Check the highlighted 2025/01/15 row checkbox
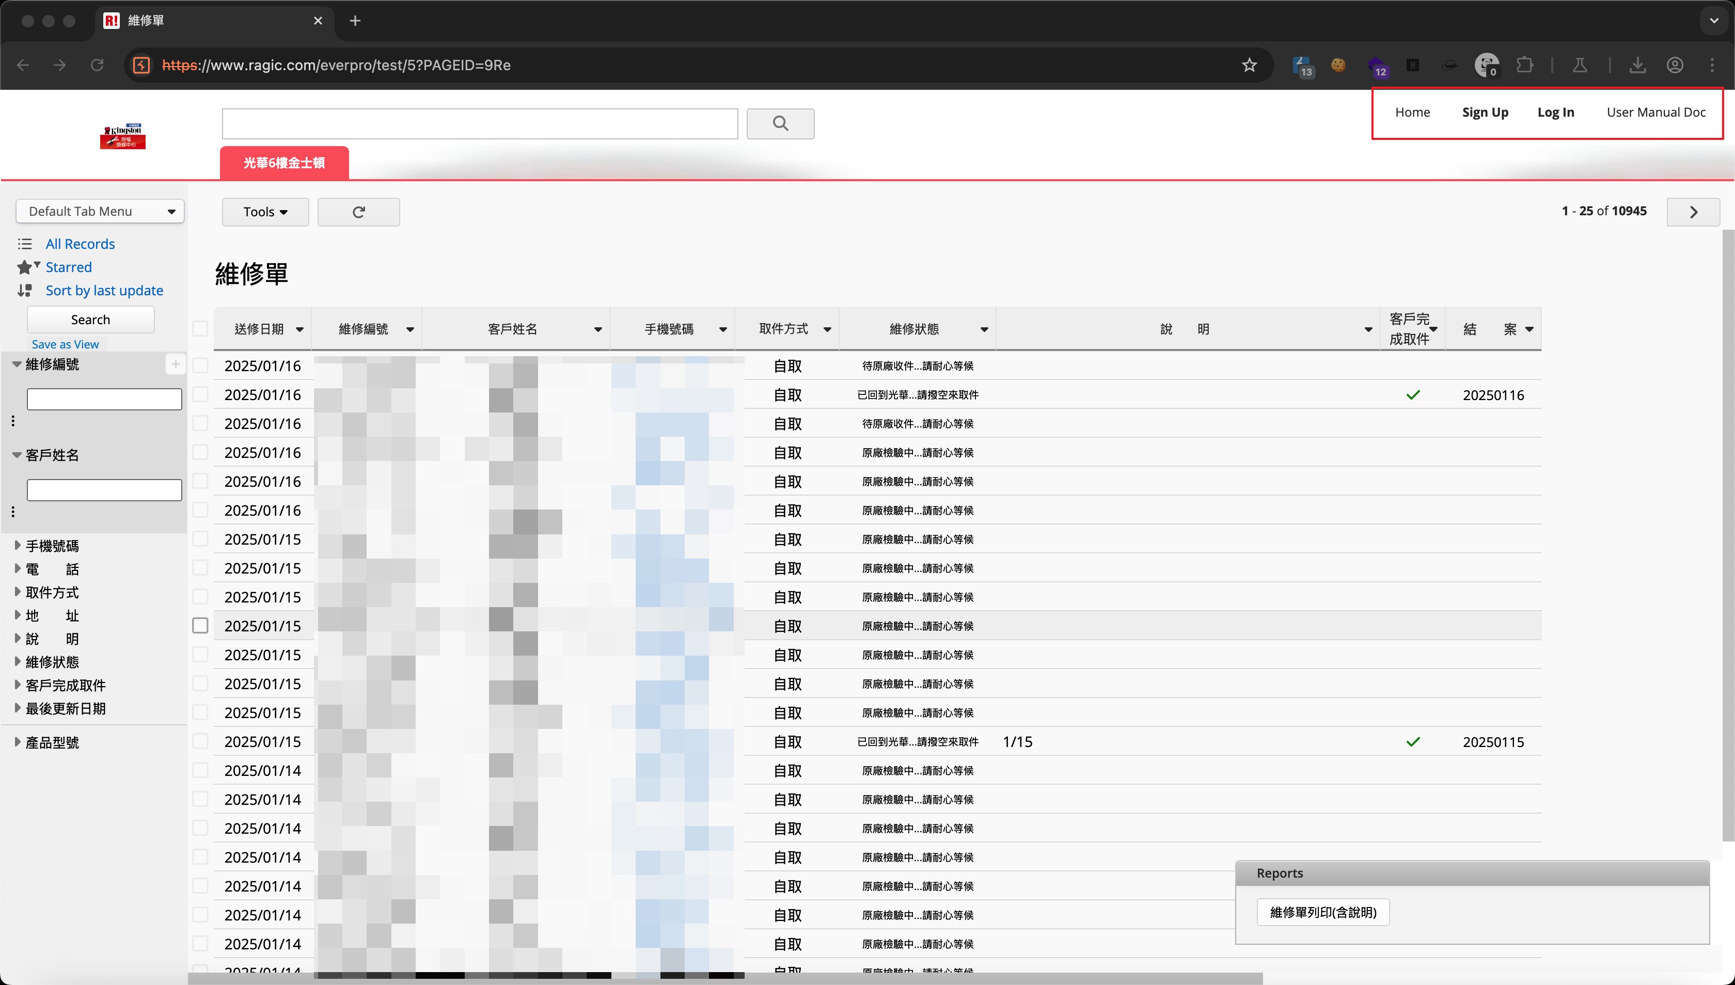 200,626
